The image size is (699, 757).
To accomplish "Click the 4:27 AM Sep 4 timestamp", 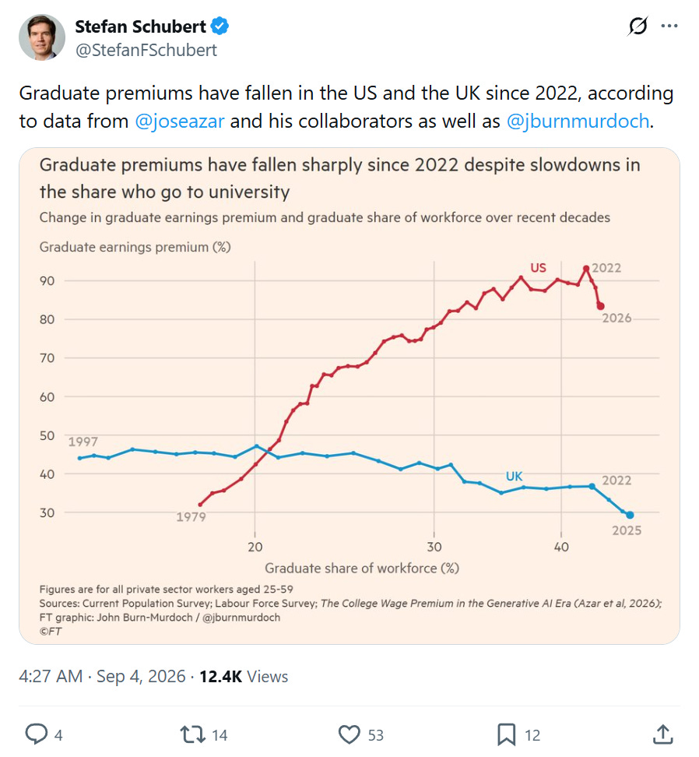I will pos(102,676).
